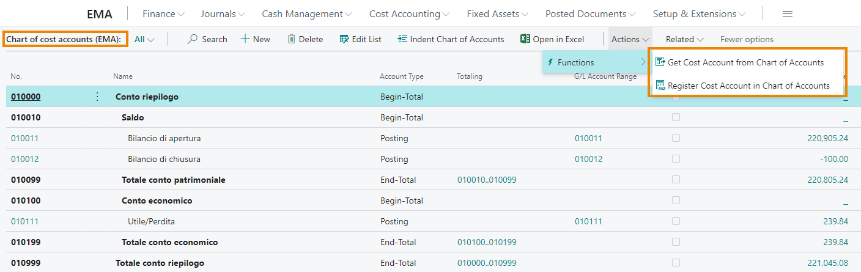This screenshot has height=272, width=861.
Task: Click the New plus icon
Action: click(x=245, y=39)
